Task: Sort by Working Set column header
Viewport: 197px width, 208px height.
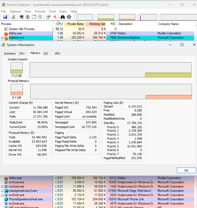Action: coord(96,24)
